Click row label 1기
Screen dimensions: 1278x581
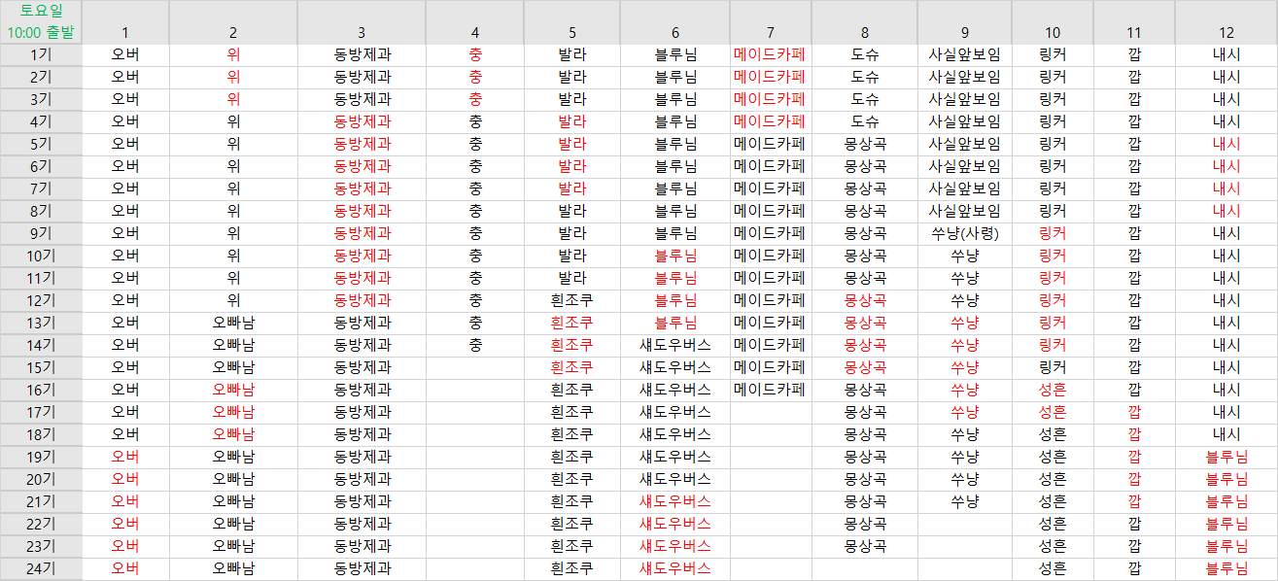pos(41,54)
